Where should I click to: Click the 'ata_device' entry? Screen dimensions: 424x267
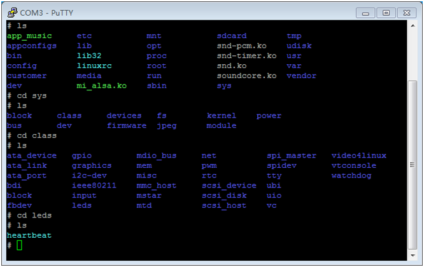[32, 156]
